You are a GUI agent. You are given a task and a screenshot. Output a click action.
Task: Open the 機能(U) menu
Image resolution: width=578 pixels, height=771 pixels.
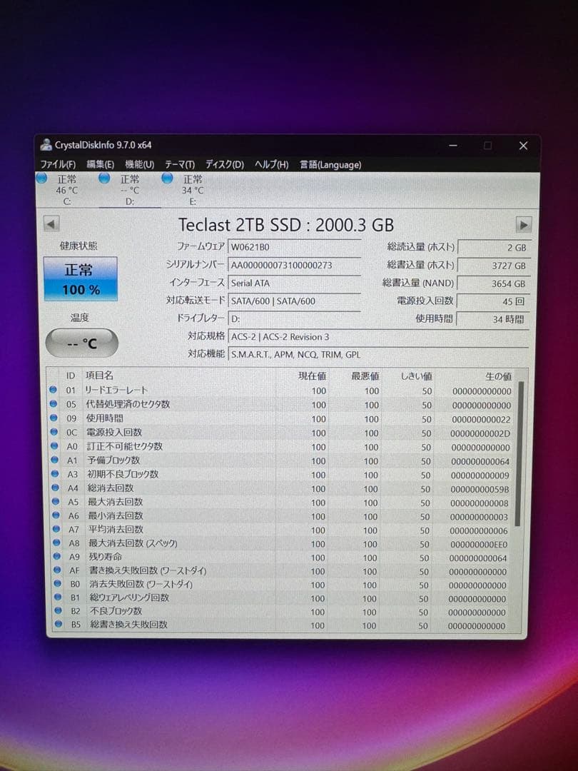tap(140, 164)
